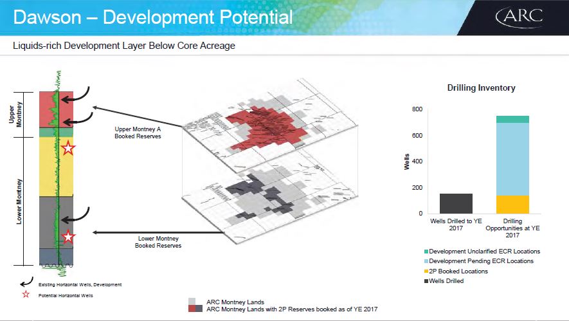Viewport: 569px width, 321px height.
Task: Click the star Potential Horizontal Wells legend icon
Action: pyautogui.click(x=26, y=294)
